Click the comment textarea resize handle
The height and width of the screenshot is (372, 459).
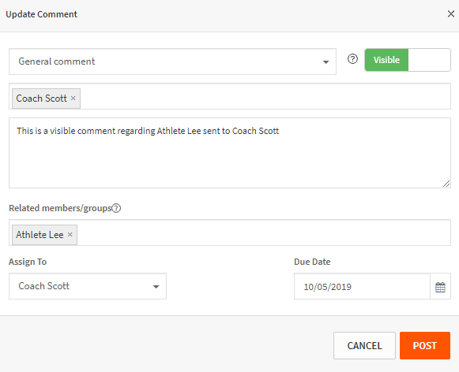pos(446,184)
